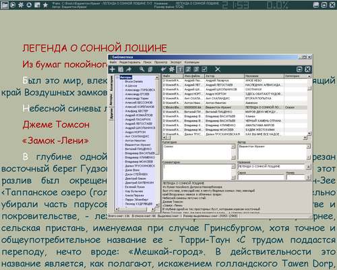Click the dark close X at library toolbar end
The image size is (337, 270).
(307, 70)
